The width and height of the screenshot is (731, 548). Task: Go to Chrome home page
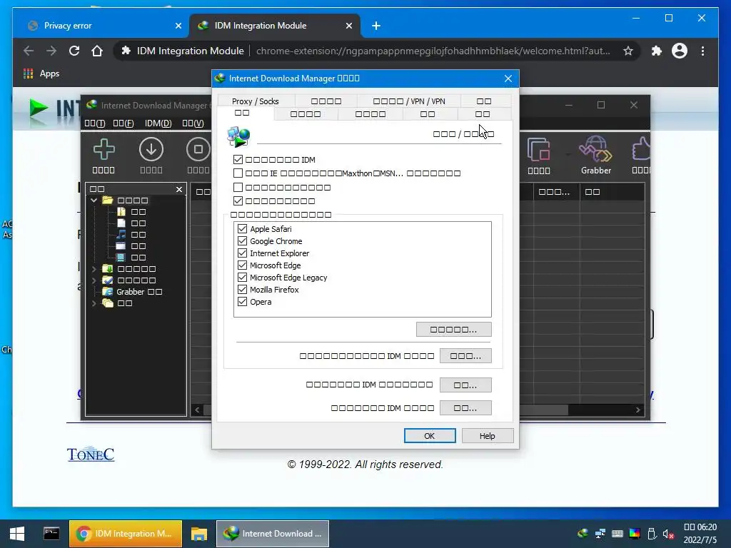tap(97, 51)
